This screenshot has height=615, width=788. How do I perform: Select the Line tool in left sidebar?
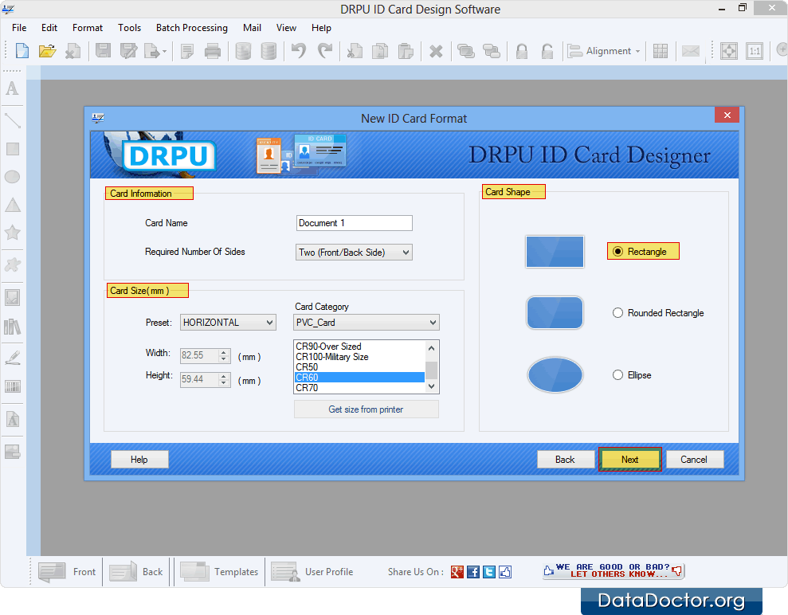point(13,120)
